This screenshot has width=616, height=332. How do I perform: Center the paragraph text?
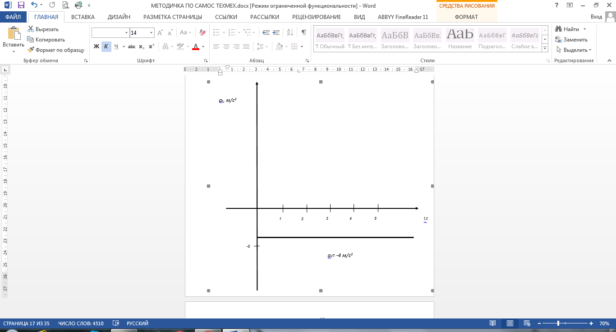226,46
